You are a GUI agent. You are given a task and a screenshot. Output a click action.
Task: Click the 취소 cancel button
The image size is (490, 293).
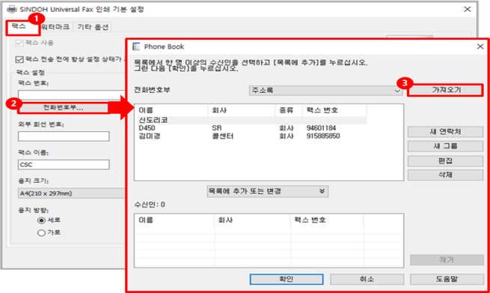(367, 280)
